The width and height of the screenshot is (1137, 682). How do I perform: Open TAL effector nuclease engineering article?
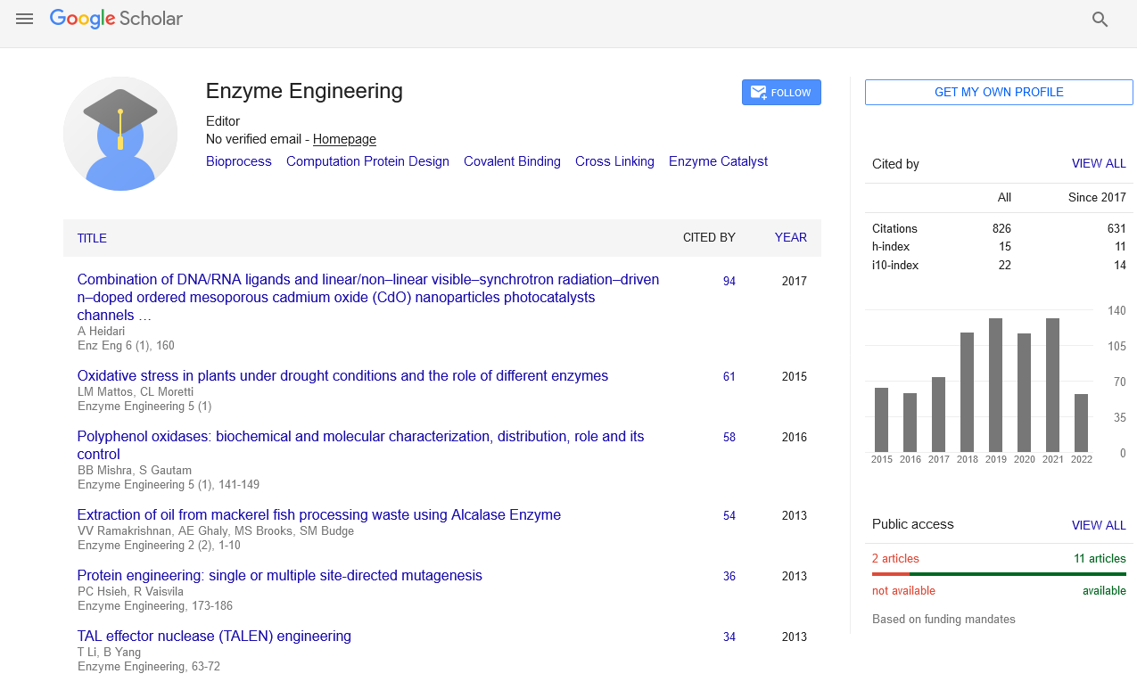(x=214, y=636)
